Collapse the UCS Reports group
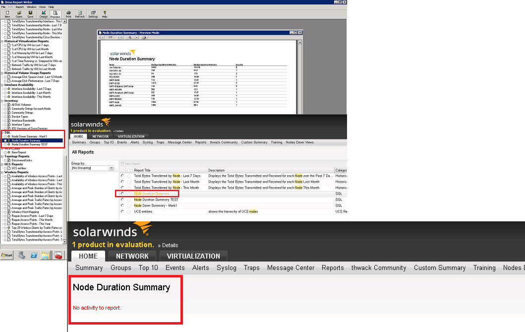This screenshot has width=525, height=332. 2,164
